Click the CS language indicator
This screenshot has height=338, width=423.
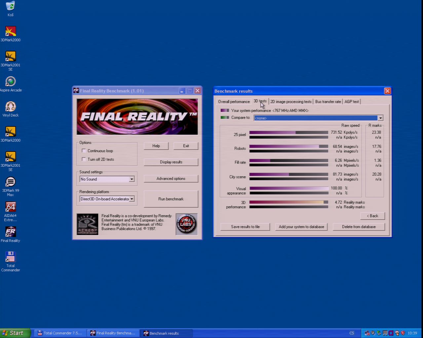click(x=352, y=333)
